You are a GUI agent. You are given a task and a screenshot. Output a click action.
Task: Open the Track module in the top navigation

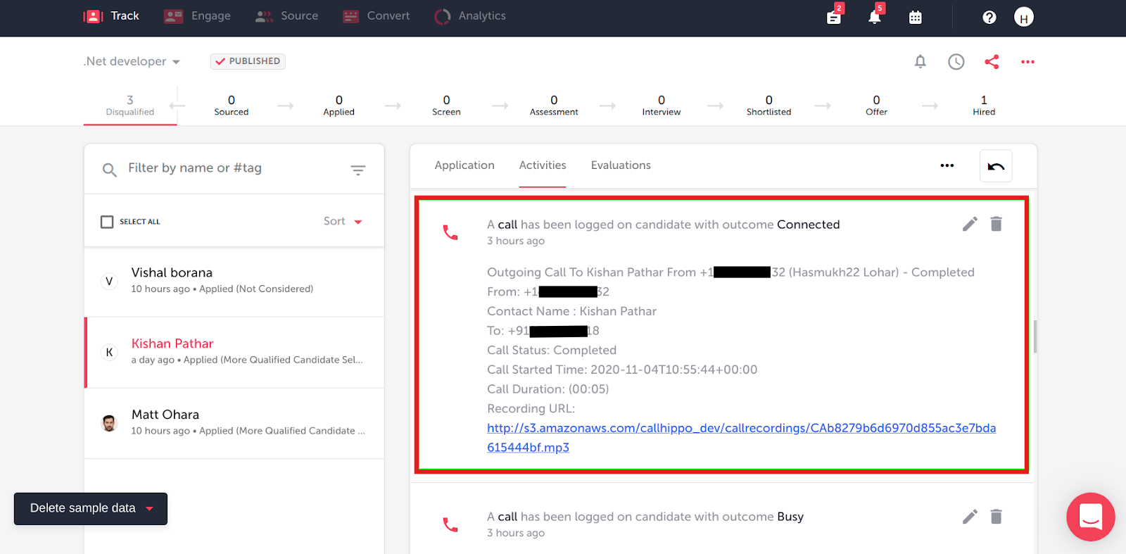pos(111,16)
